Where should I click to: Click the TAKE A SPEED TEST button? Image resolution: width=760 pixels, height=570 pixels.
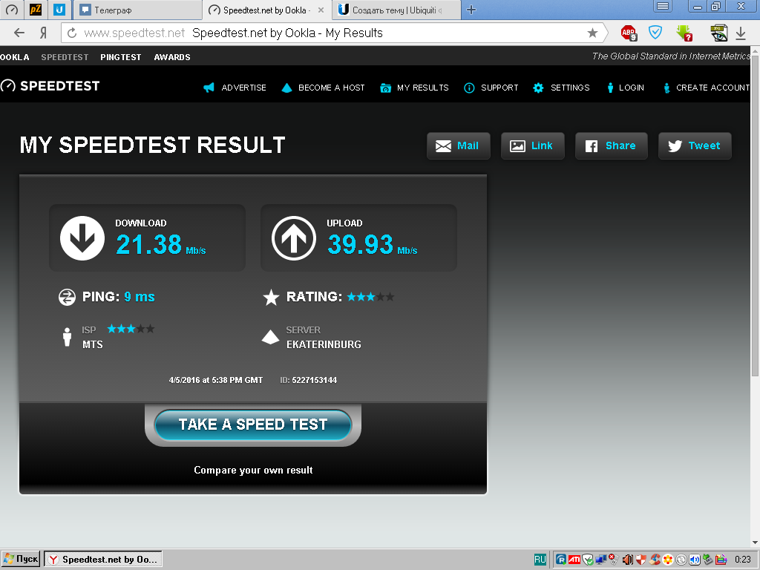click(253, 425)
